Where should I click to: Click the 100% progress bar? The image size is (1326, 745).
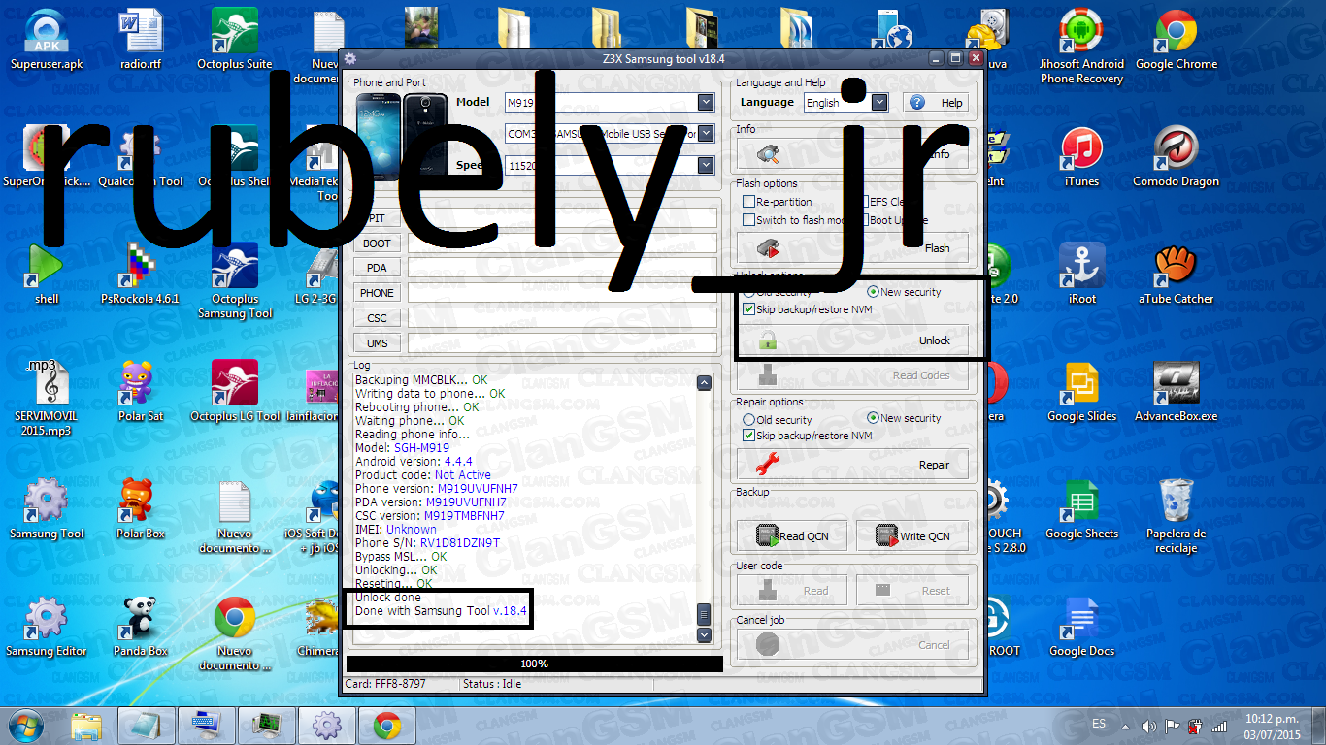click(x=535, y=664)
